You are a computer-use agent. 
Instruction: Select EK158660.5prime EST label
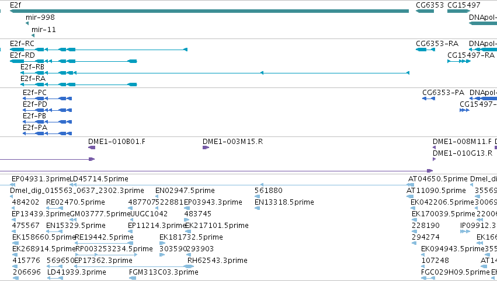44,237
